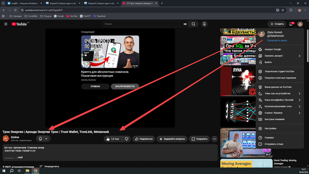Open the three-dot more actions button
This screenshot has height=174, width=309.
click(x=214, y=139)
